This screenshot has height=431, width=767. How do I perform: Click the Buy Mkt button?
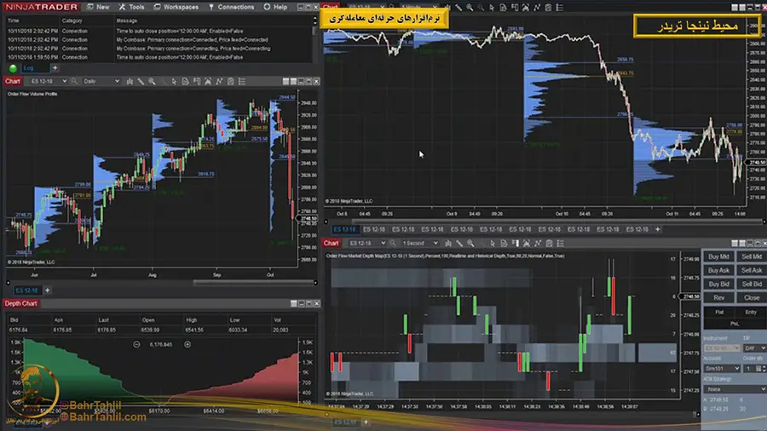[x=718, y=256]
